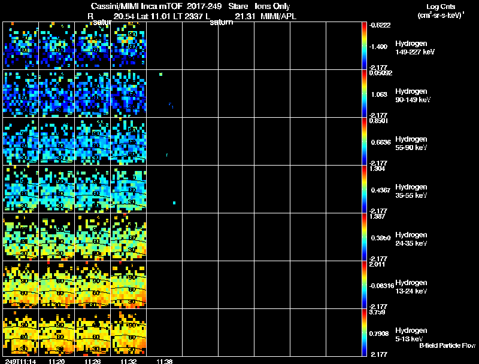Select the 11:20 image in the 24-35 keV row
The width and height of the screenshot is (479, 364).
[x=57, y=237]
